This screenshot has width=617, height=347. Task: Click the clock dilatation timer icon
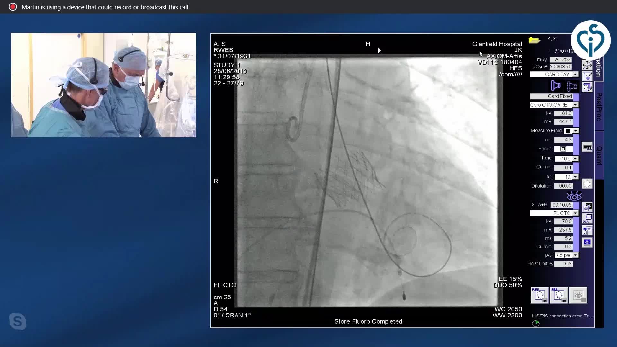pos(587,184)
